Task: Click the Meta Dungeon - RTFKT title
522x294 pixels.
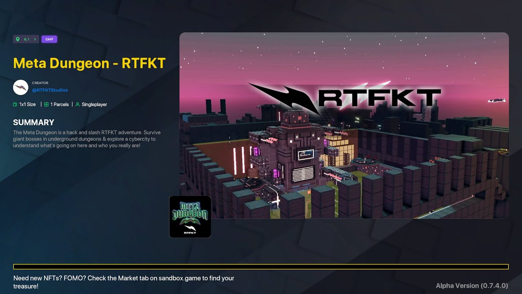Action: (89, 63)
